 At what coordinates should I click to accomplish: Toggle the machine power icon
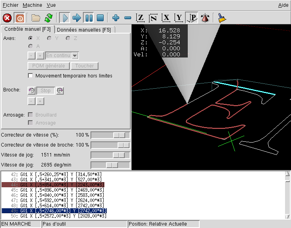click(x=19, y=18)
